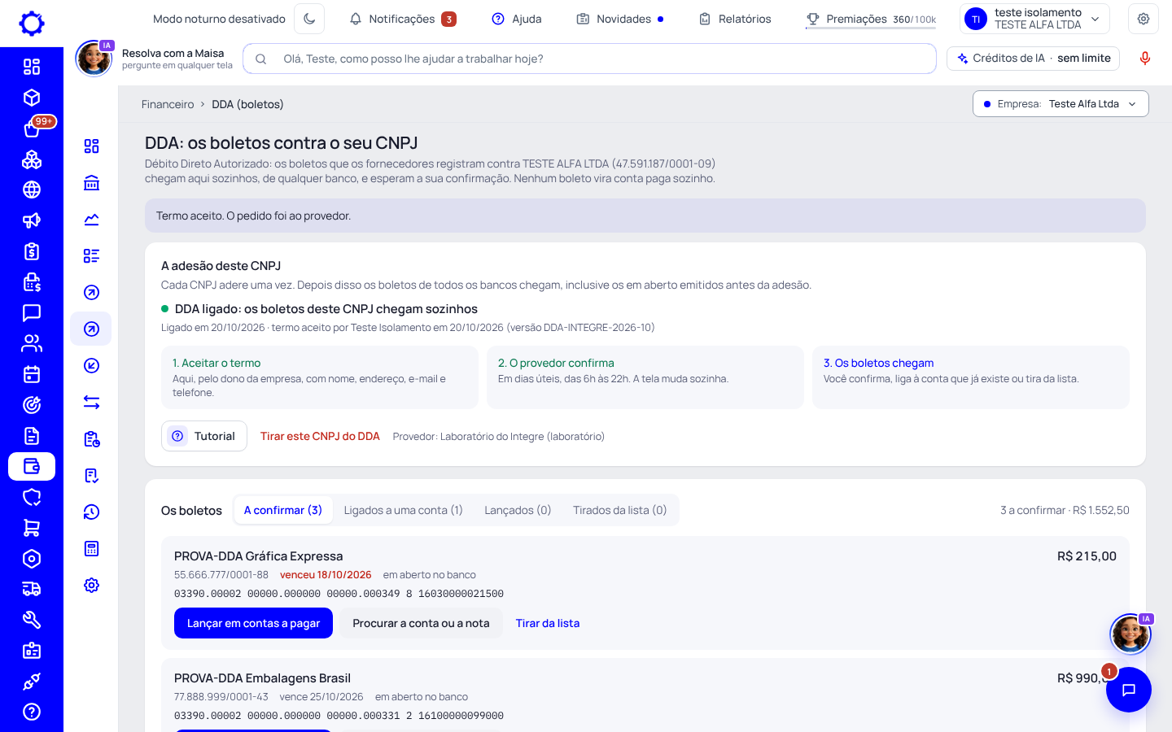Open the bank building icon in secondary sidebar

(x=92, y=182)
